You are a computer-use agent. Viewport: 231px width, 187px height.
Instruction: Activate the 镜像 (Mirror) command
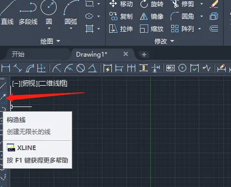click(x=152, y=16)
